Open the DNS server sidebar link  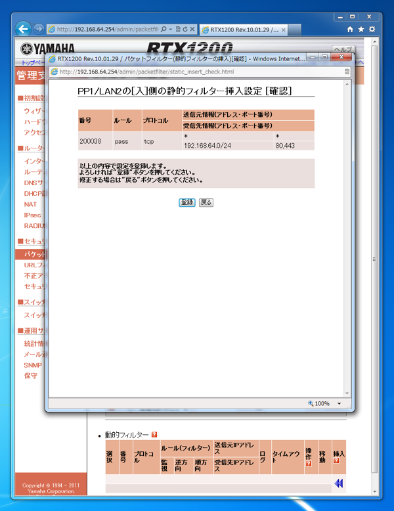[x=34, y=183]
